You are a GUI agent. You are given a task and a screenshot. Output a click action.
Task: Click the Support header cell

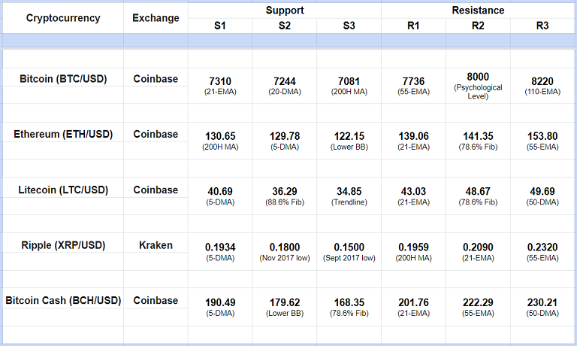pos(284,11)
